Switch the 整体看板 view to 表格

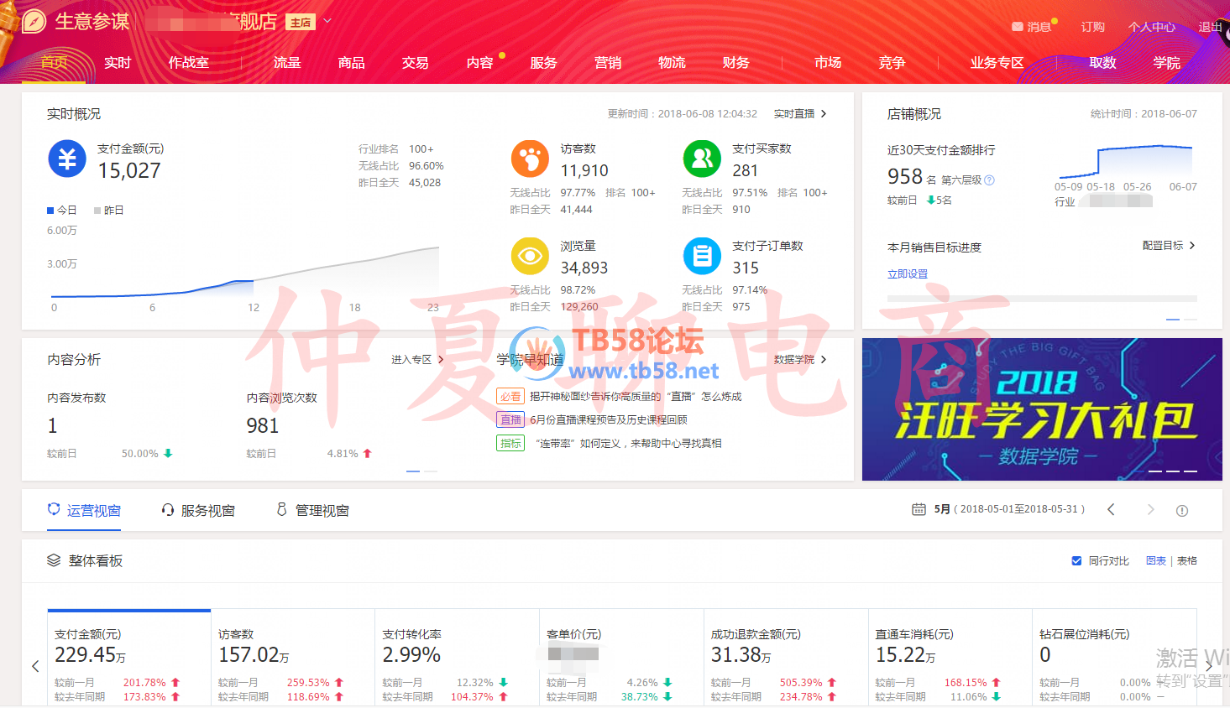(1187, 561)
